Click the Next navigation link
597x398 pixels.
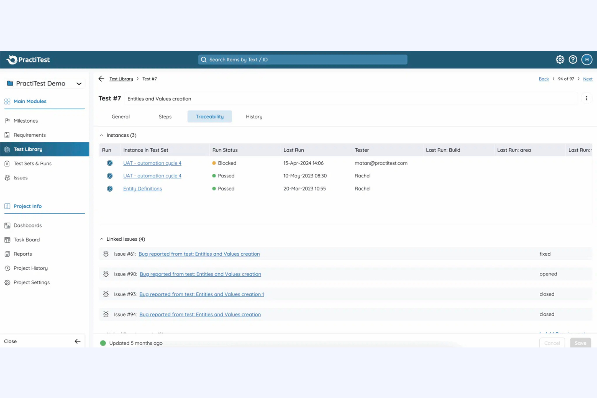click(588, 79)
